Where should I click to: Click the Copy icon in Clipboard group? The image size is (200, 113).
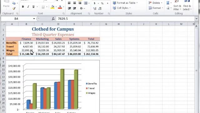pos(14,3)
